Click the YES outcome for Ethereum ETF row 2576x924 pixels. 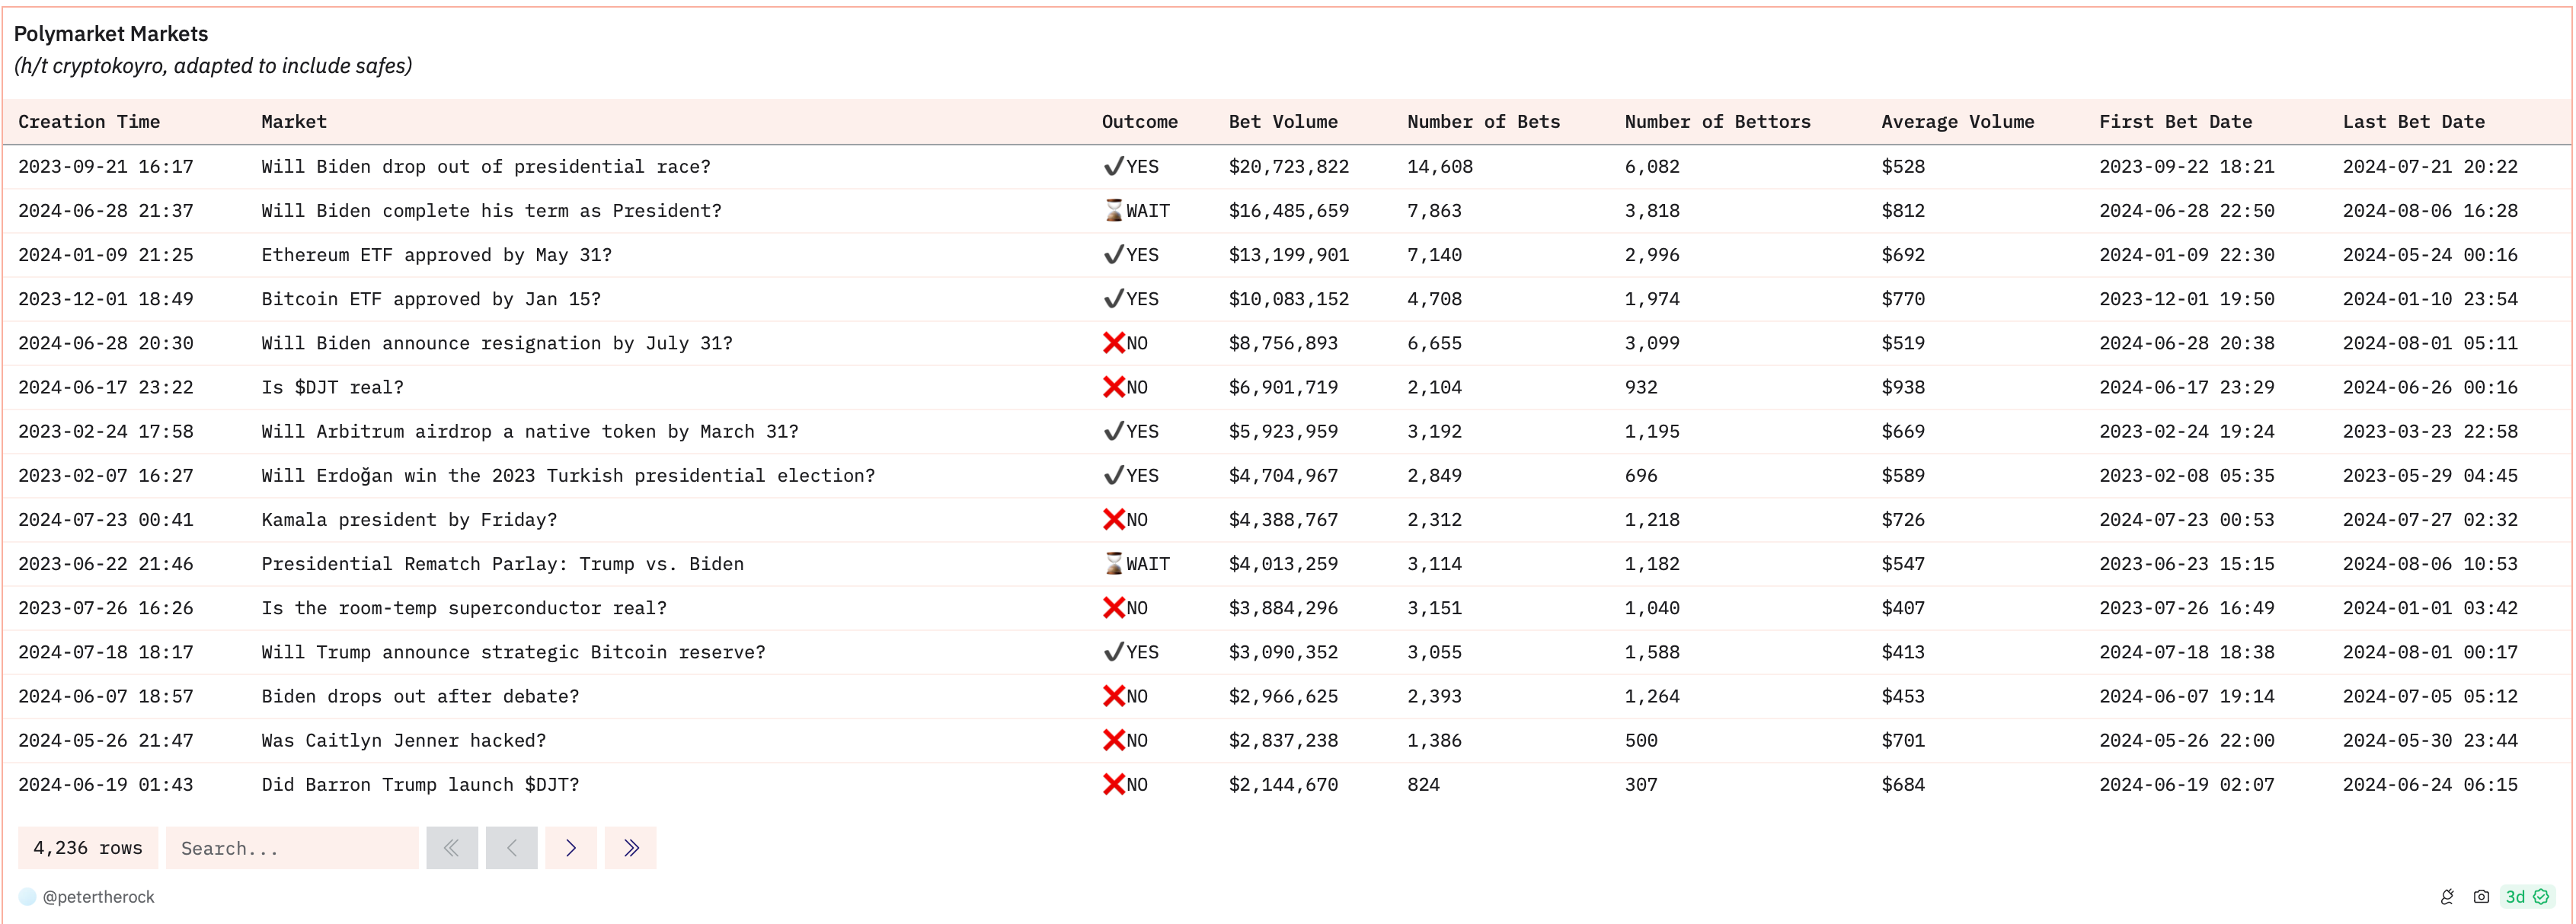tap(1131, 255)
